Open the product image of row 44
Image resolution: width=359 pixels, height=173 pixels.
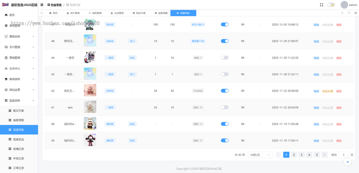[x=90, y=57]
